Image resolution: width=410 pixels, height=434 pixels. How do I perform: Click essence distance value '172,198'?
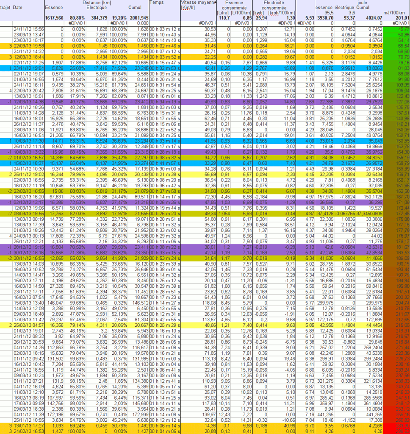[x=56, y=415]
